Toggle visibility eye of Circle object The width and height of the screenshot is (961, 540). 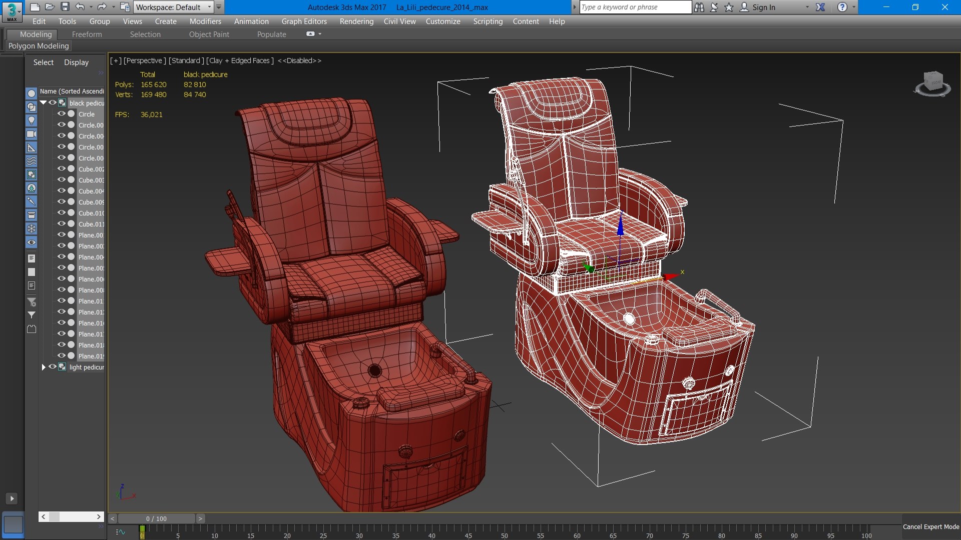tap(62, 113)
